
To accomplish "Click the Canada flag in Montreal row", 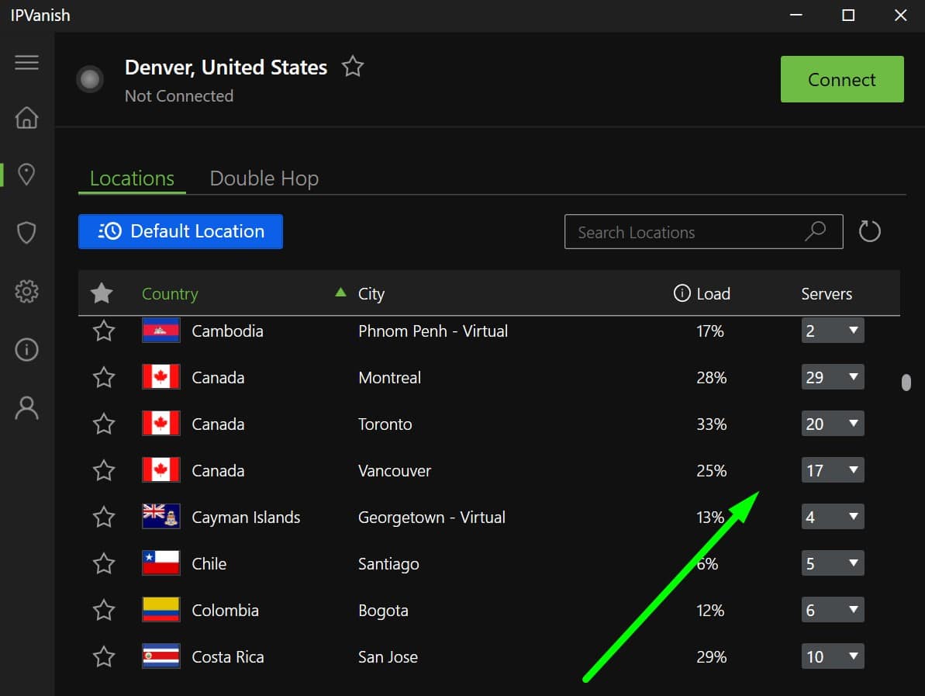I will tap(160, 376).
